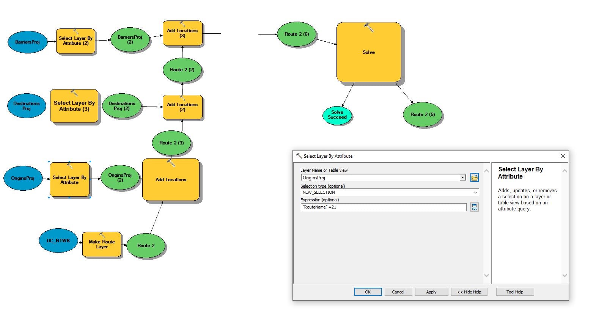Click the help pane scroll down arrow

[x=564, y=276]
